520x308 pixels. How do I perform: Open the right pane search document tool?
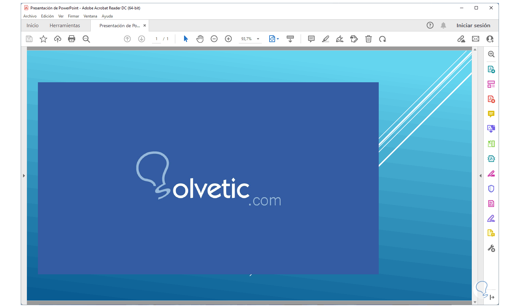pyautogui.click(x=491, y=54)
